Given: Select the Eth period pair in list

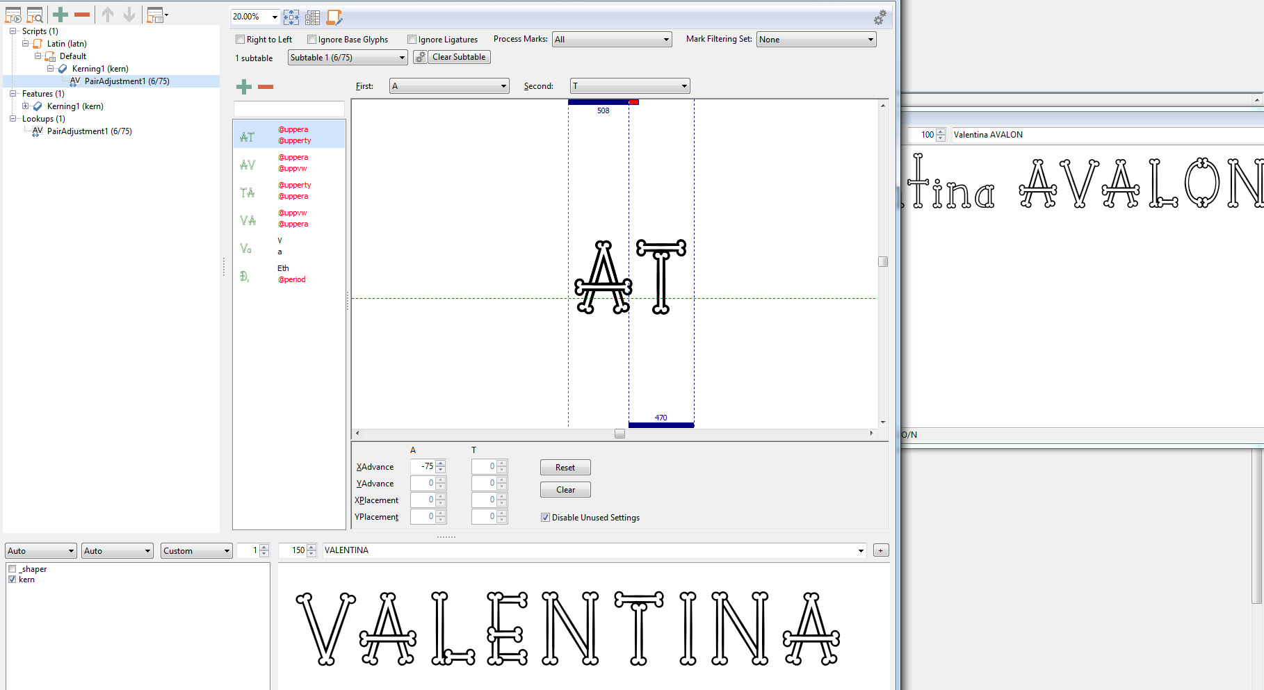Looking at the screenshot, I should (x=289, y=274).
